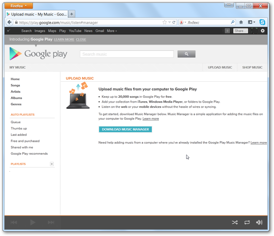
Task: Click the laptop upload illustration
Action: point(78,95)
